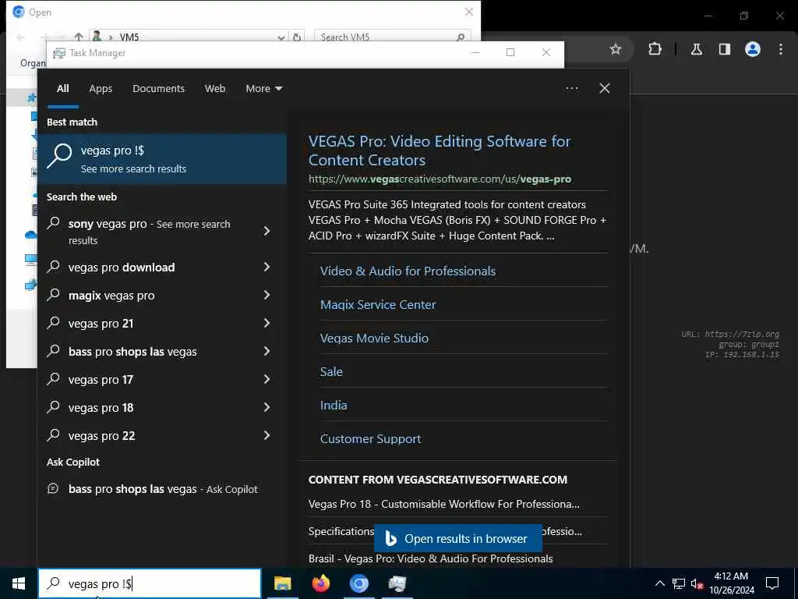Image resolution: width=798 pixels, height=599 pixels.
Task: Maximize the Task Manager window
Action: [510, 52]
